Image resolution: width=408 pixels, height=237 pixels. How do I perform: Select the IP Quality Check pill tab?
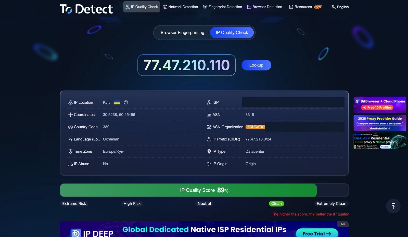click(232, 33)
